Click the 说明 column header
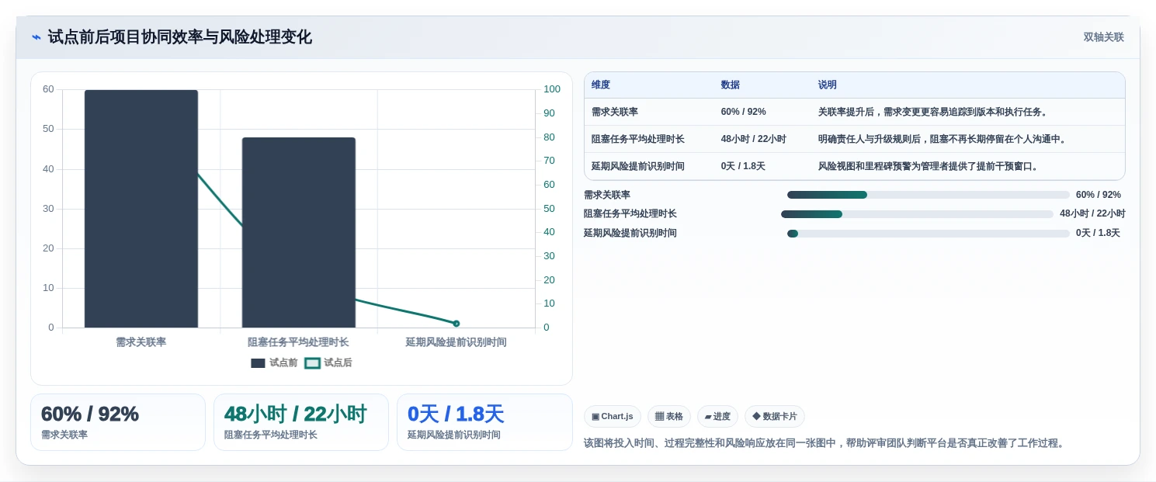This screenshot has height=482, width=1156. coord(828,85)
